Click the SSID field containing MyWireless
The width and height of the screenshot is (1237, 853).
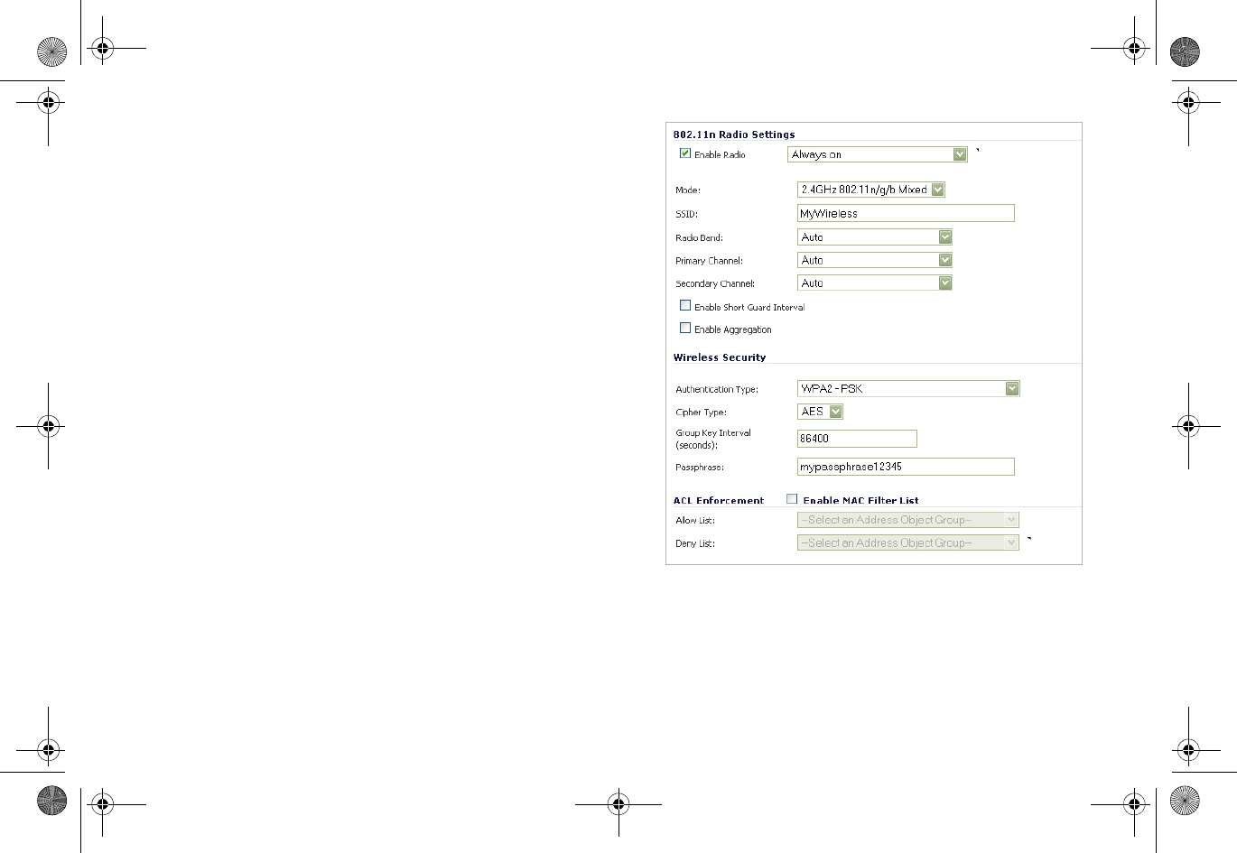[x=906, y=213]
